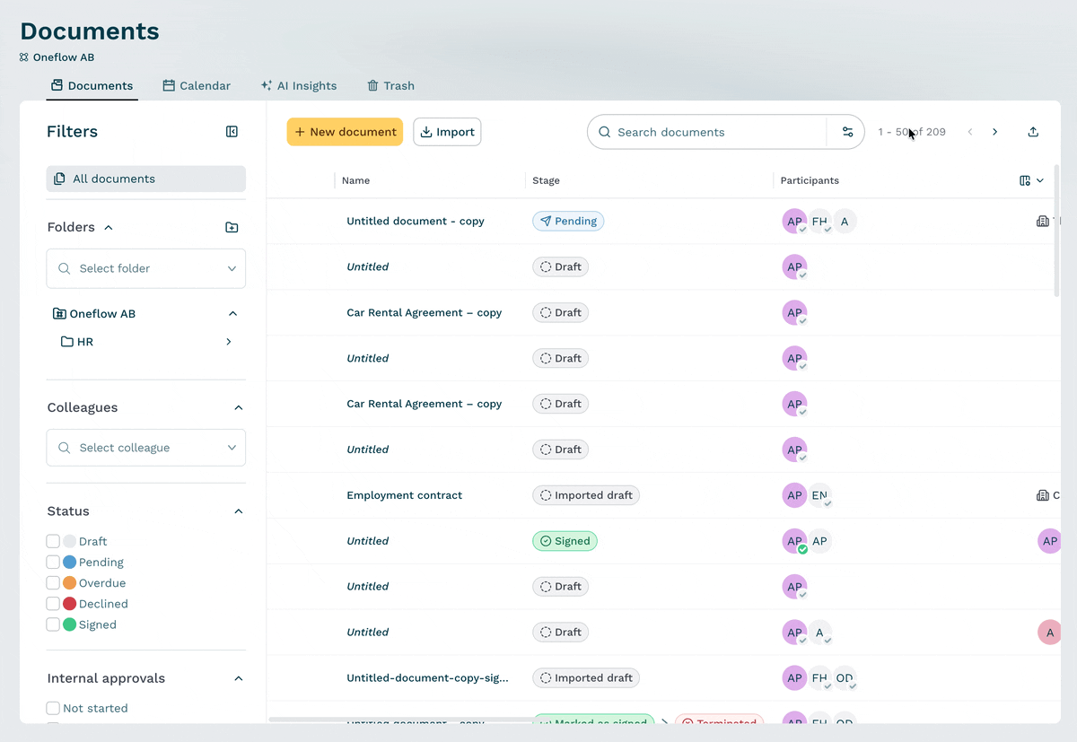Screen dimensions: 1077x742
Task: Open the Employment contract document
Action: pyautogui.click(x=405, y=495)
